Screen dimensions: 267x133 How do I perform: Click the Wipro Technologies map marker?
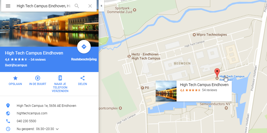pos(194,35)
